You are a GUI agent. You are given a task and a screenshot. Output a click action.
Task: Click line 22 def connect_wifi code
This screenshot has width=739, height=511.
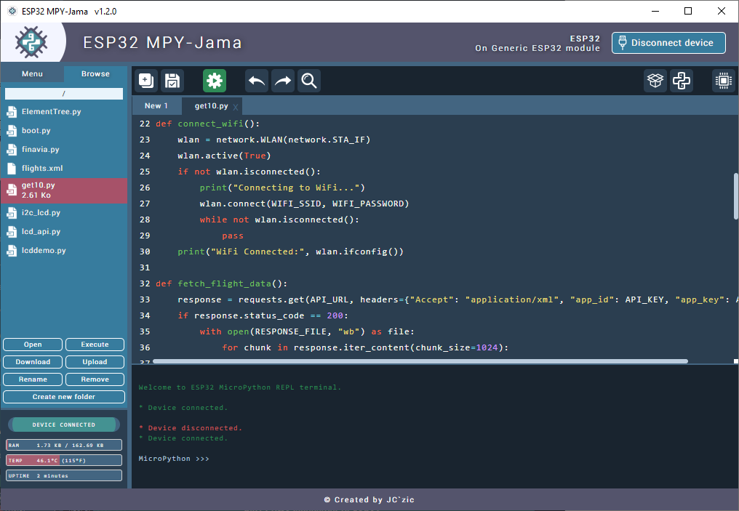point(207,124)
